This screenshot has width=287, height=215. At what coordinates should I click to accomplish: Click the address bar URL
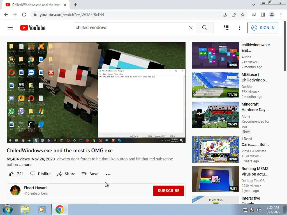click(72, 15)
